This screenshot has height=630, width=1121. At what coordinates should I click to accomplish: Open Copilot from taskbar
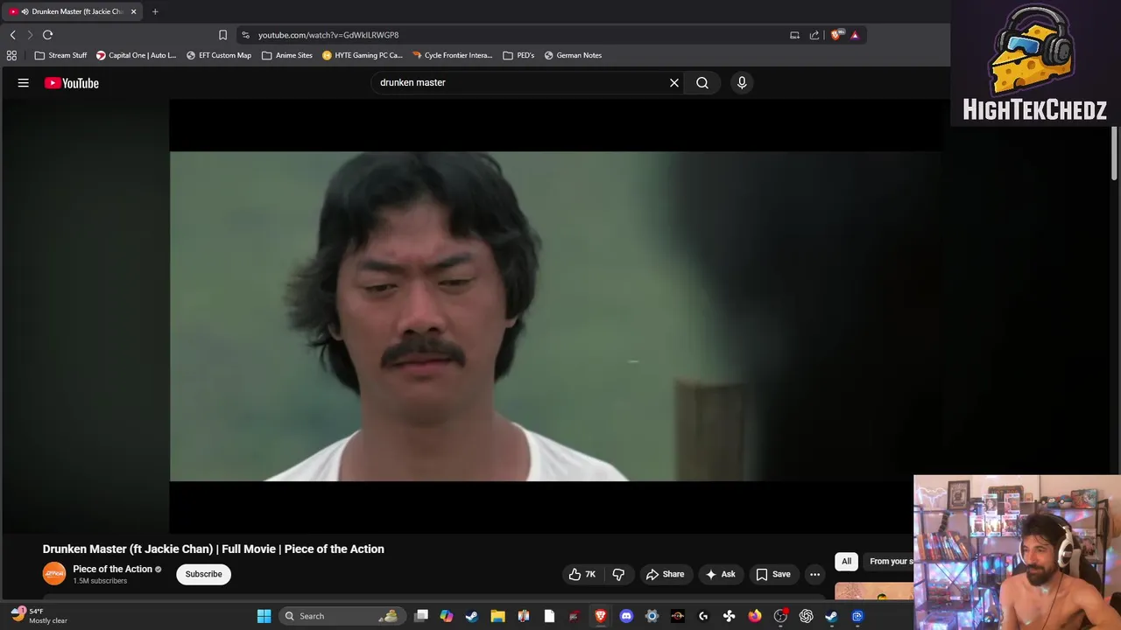coord(447,616)
